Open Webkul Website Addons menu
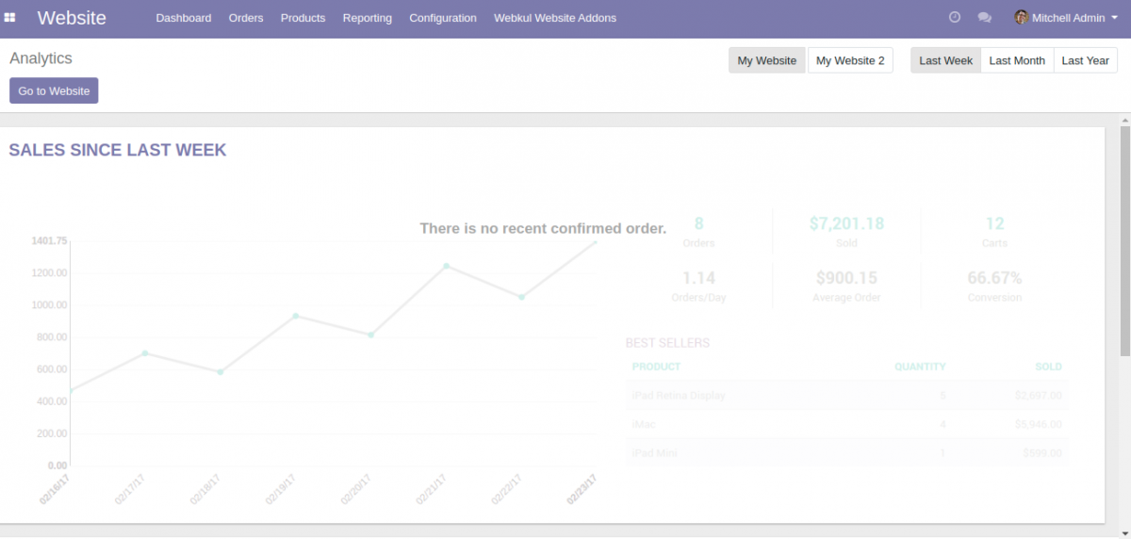This screenshot has width=1131, height=539. 555,18
